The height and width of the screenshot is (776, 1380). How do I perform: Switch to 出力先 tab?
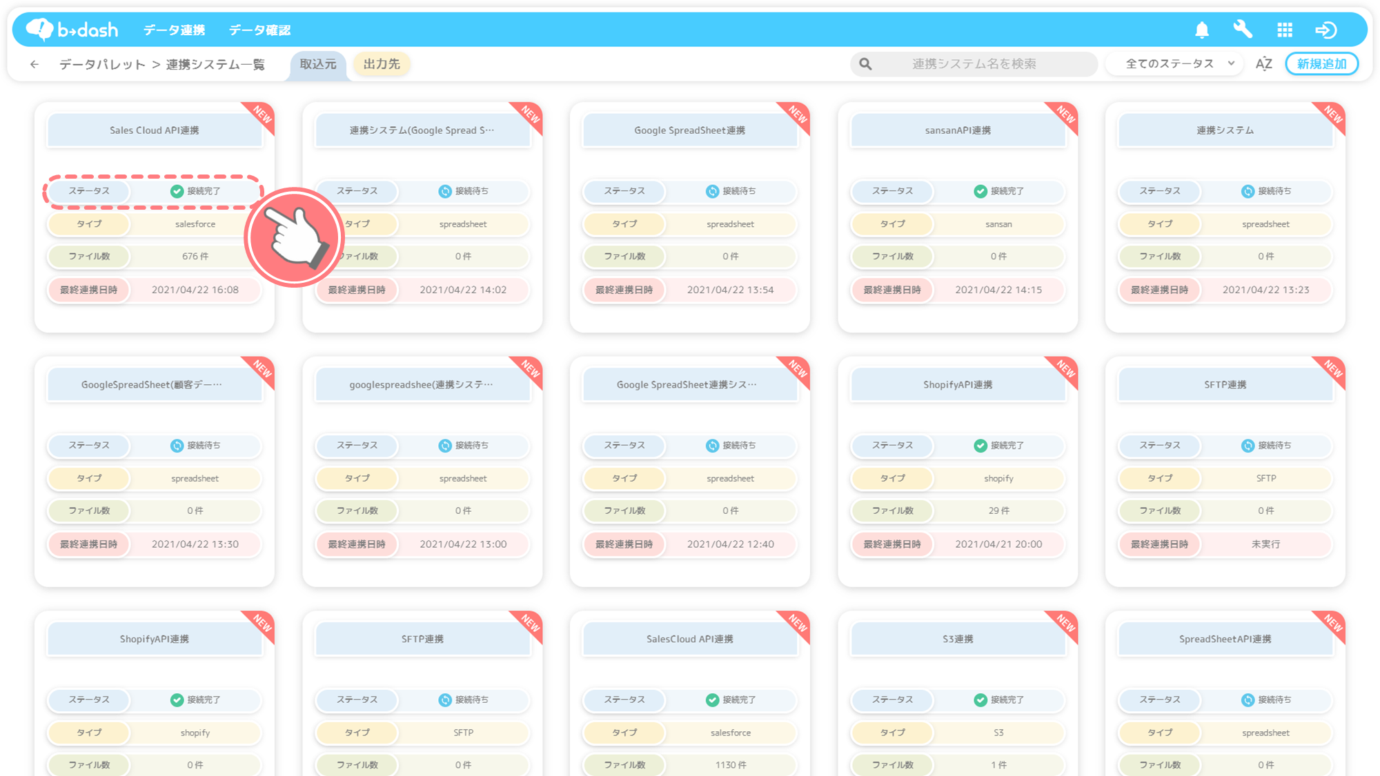(x=382, y=64)
